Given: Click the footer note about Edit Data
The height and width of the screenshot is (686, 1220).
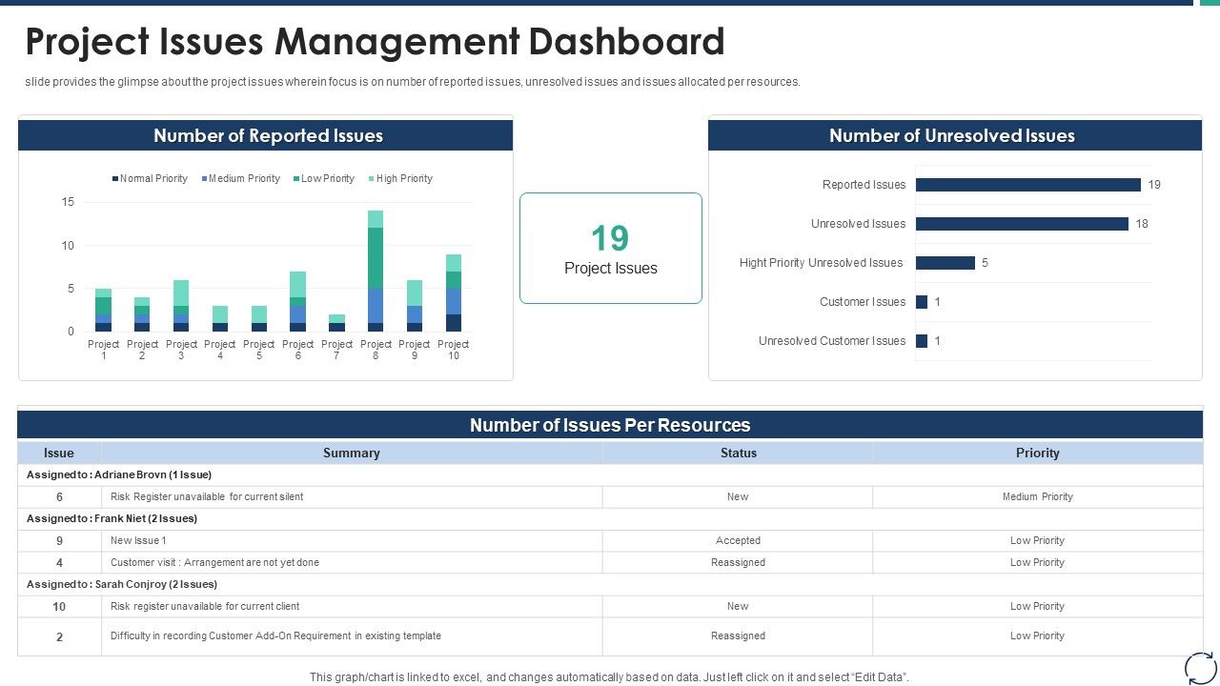Looking at the screenshot, I should [x=610, y=677].
